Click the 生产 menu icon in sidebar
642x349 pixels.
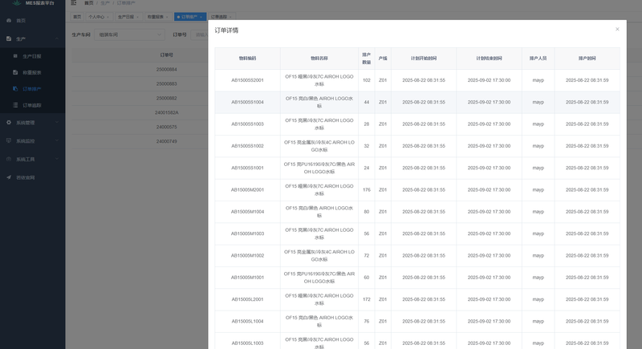[x=9, y=39]
